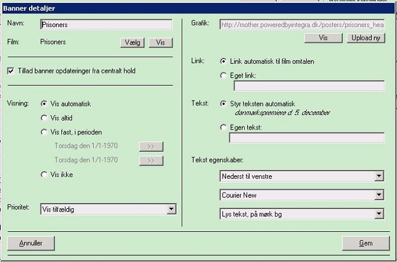
Task: Click the first Torsdag den 1/1-1970 date text
Action: coord(86,146)
